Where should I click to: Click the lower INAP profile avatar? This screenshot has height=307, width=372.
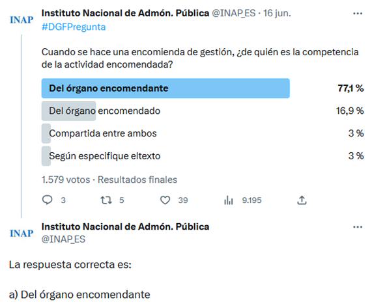(21, 234)
